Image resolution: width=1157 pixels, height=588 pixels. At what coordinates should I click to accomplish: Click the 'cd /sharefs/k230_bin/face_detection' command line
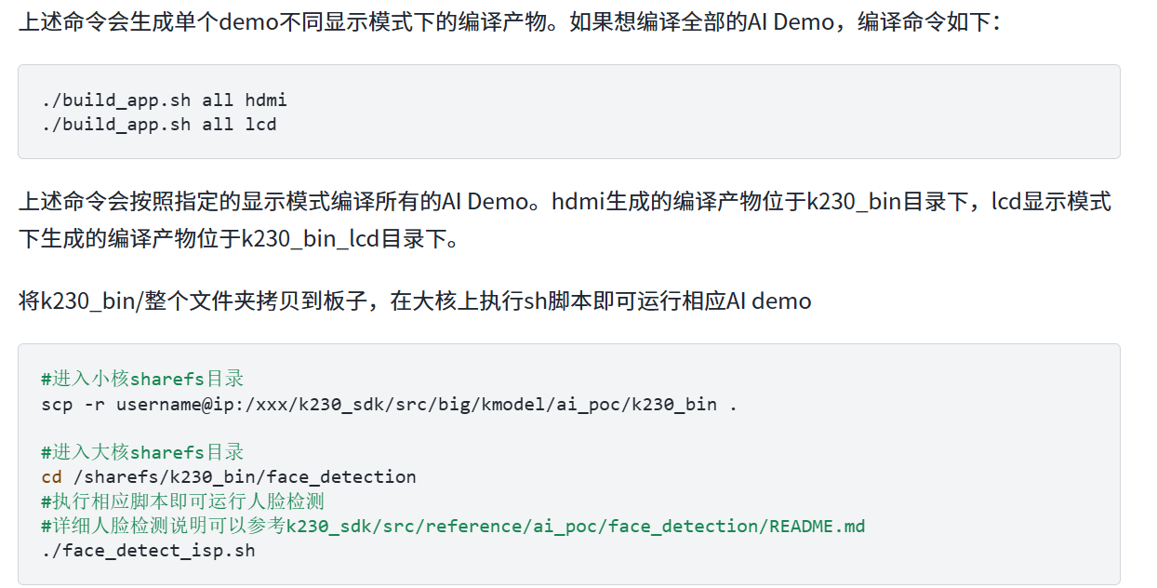(x=229, y=476)
